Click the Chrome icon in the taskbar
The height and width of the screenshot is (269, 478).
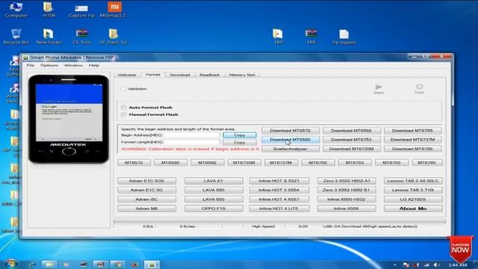click(118, 265)
